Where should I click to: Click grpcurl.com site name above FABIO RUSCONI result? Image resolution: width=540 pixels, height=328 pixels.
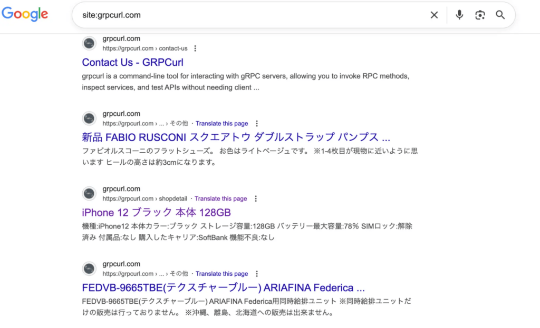tap(121, 114)
